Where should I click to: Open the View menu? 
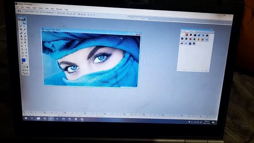52,9
